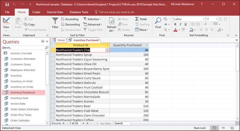The width and height of the screenshot is (240, 131).
Task: Open the Quantity Purchased column header dropdown
Action: point(146,45)
